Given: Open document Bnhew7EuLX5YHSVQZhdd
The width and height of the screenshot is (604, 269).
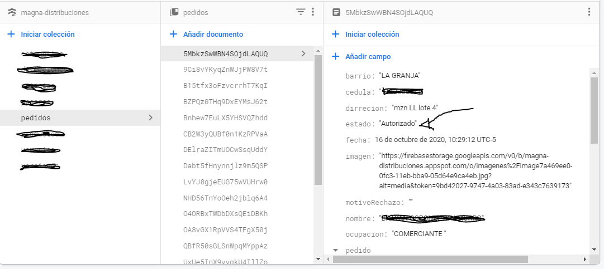Looking at the screenshot, I should click(225, 118).
